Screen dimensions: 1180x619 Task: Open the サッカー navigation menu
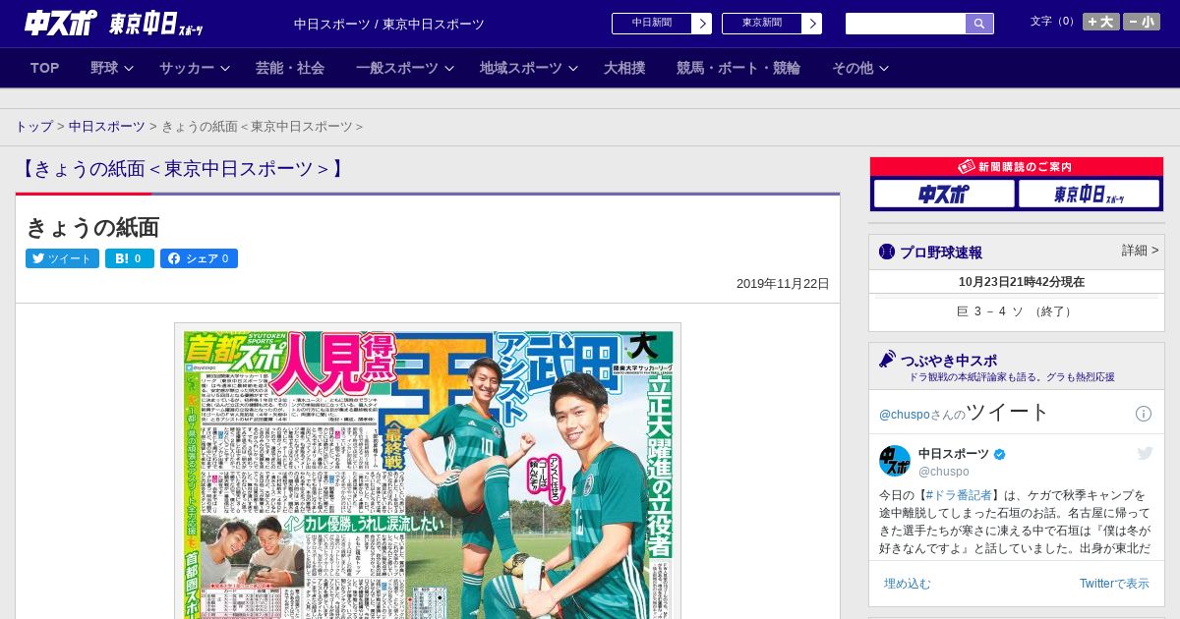[187, 68]
